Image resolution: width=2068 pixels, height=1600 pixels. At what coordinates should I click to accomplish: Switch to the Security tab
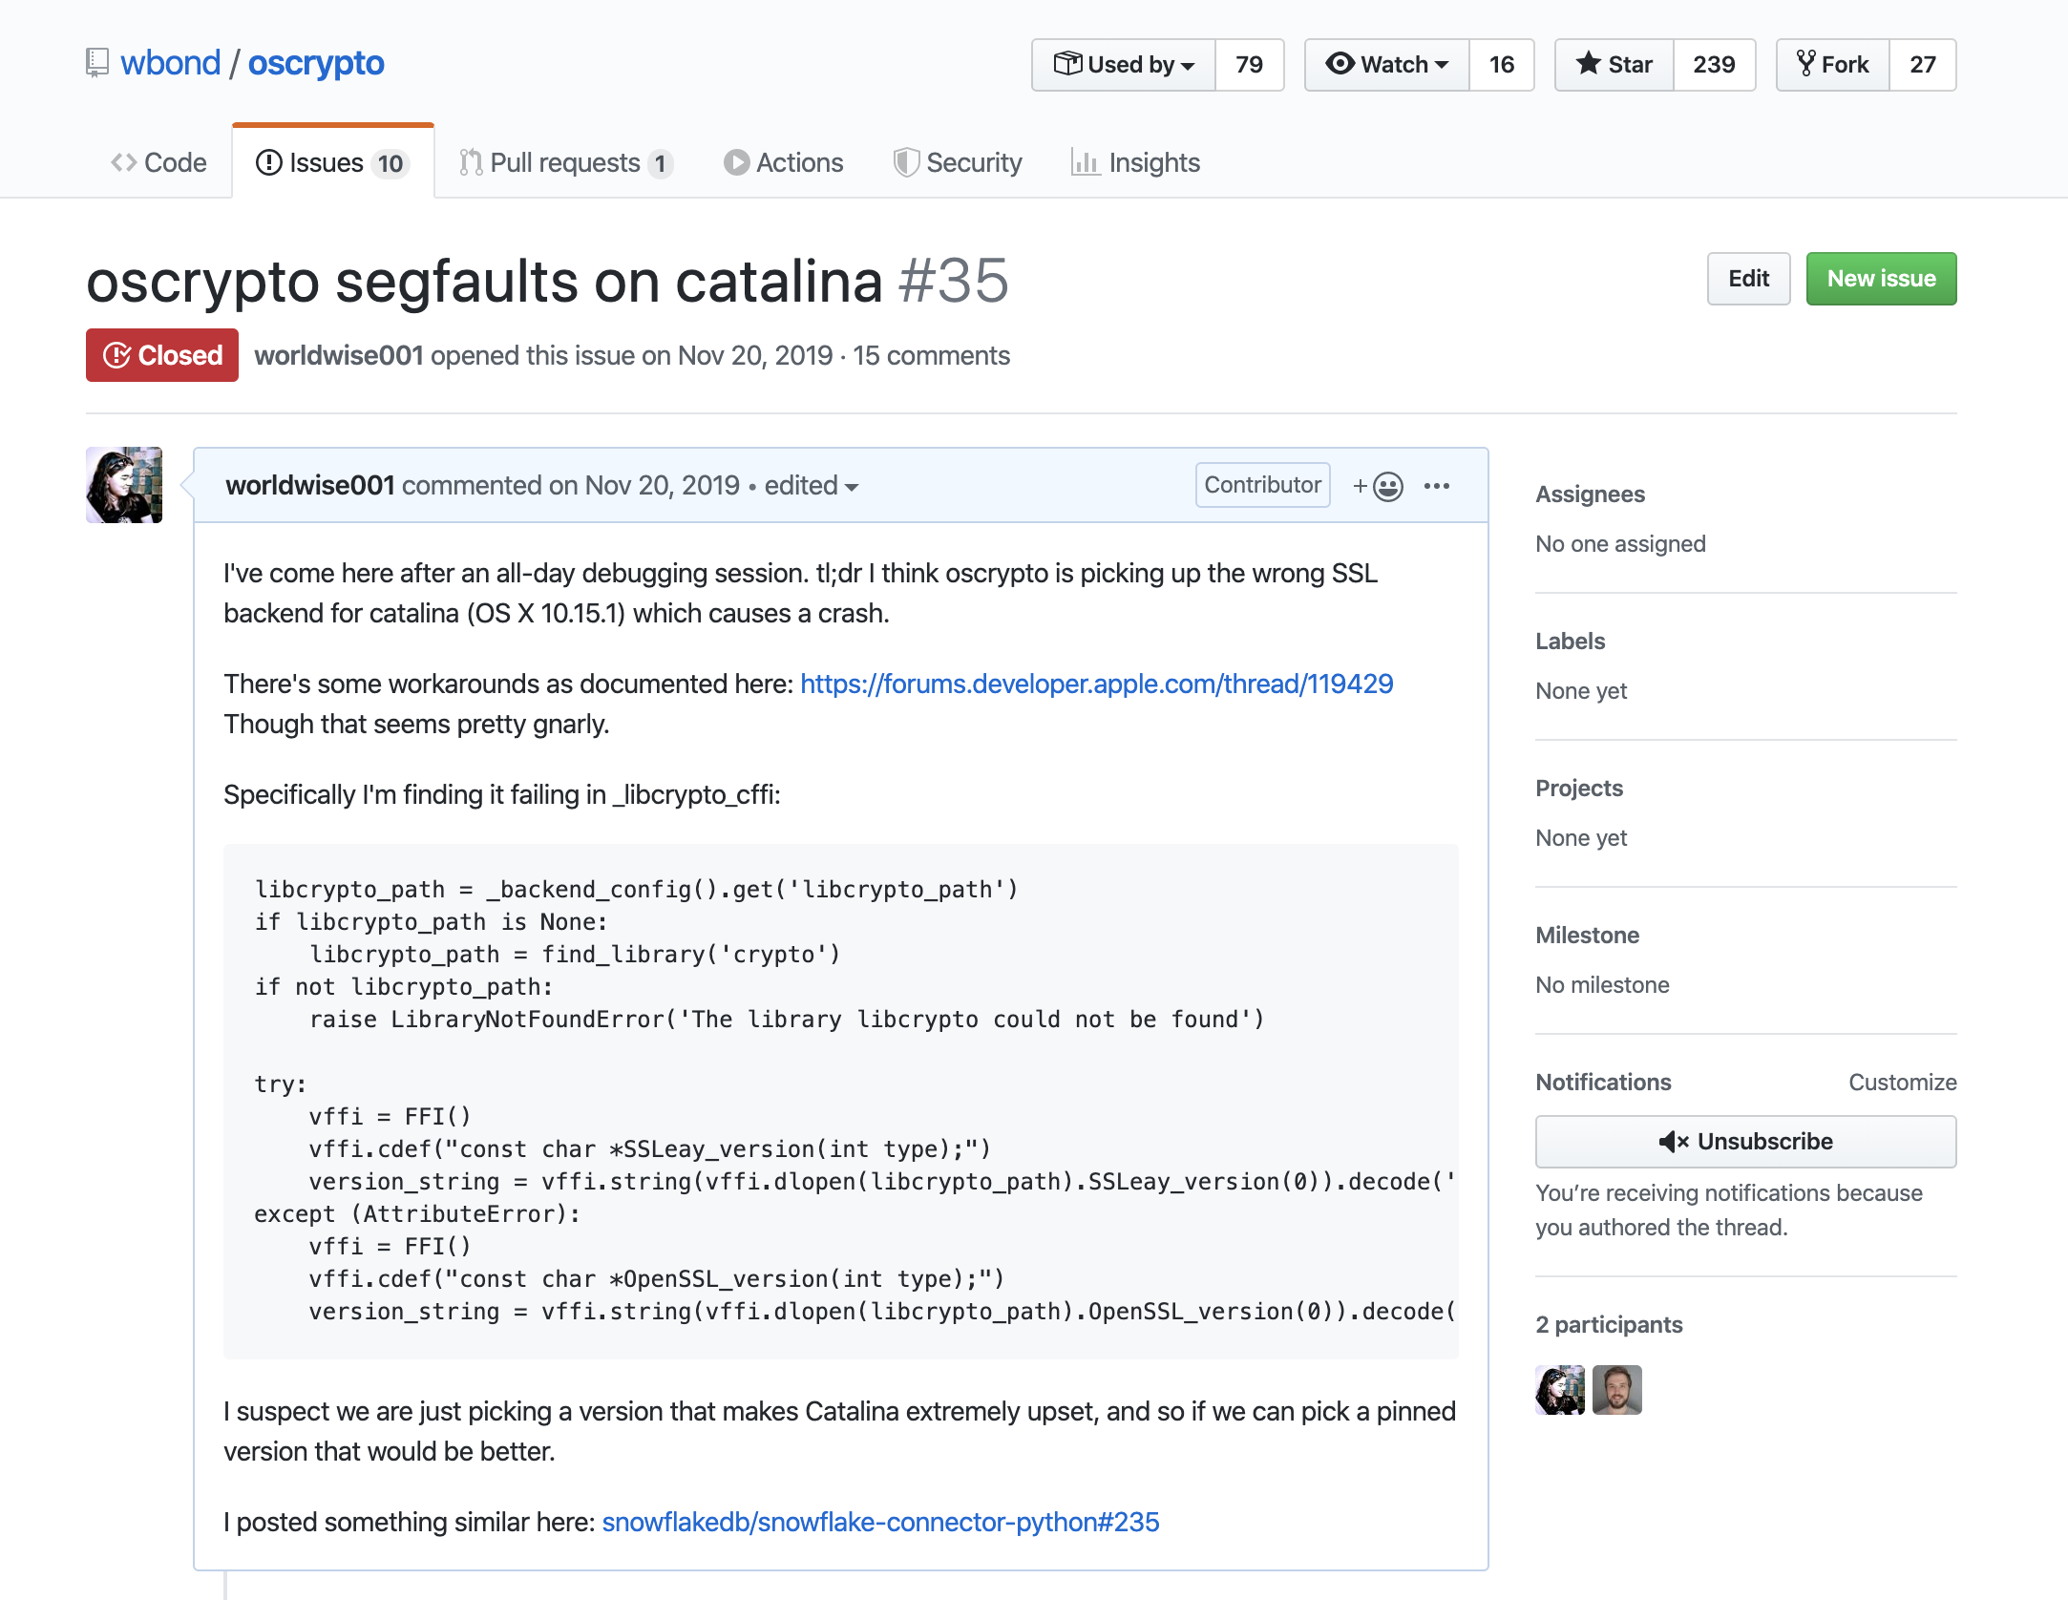pos(958,162)
